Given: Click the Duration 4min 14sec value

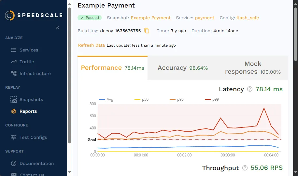Looking at the screenshot, I should click(x=226, y=31).
